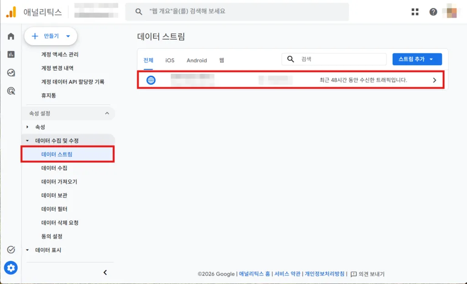This screenshot has height=284, width=467.
Task: Open 데이터 가져오기 menu item
Action: click(x=59, y=182)
